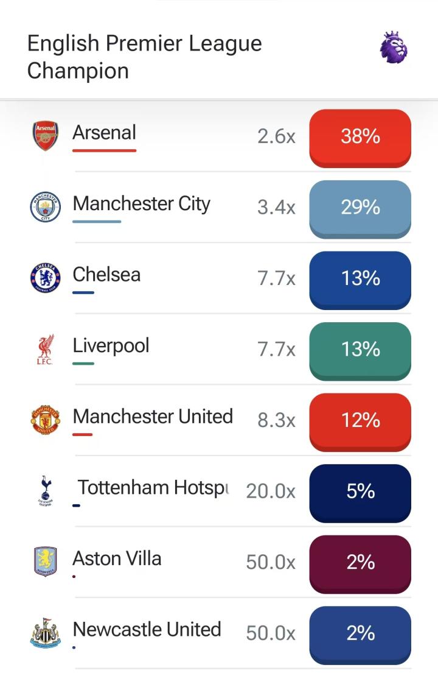Pick Manchester United 12% button
Image resolution: width=438 pixels, height=673 pixels.
click(x=360, y=422)
